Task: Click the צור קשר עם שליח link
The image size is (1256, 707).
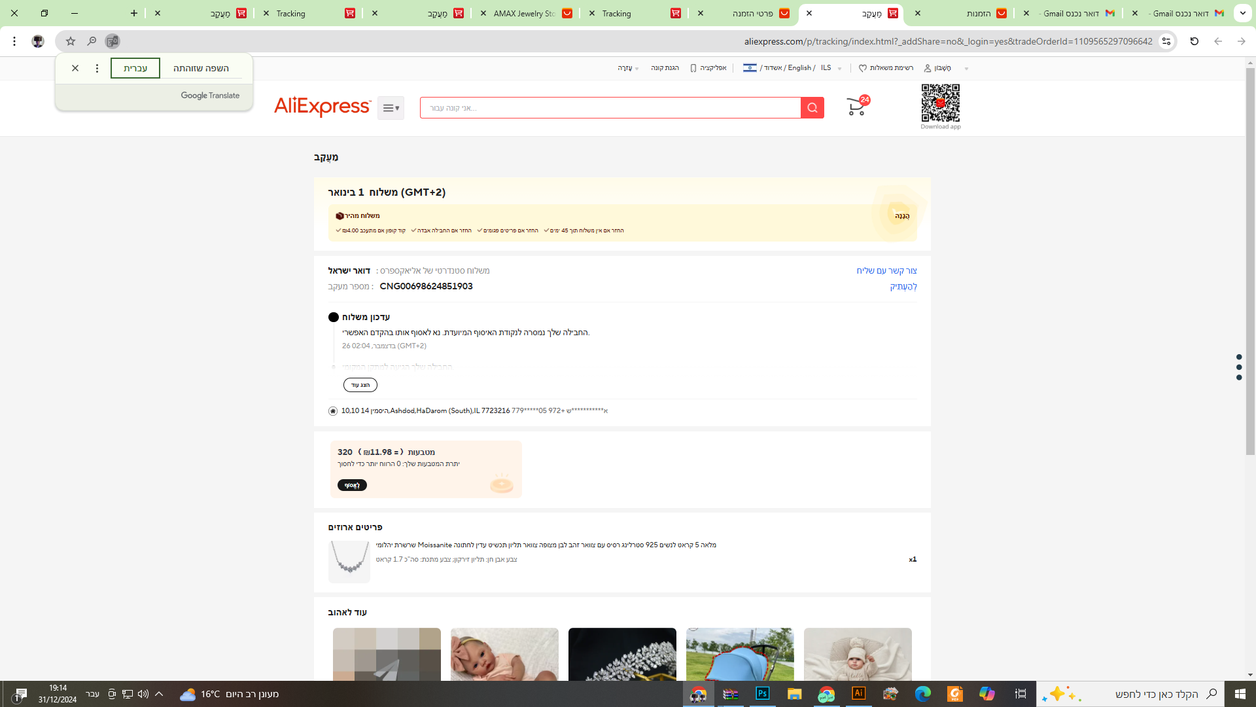Action: [886, 270]
